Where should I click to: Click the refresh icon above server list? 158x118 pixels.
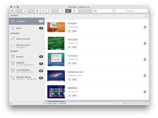point(146,16)
